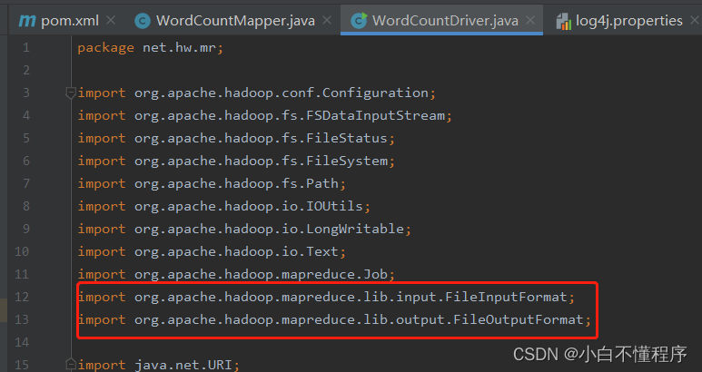This screenshot has height=372, width=702.
Task: Close the pom.xml tab
Action: [x=111, y=20]
